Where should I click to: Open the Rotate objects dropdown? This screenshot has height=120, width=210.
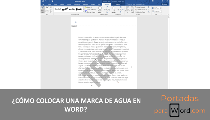pos(149,12)
